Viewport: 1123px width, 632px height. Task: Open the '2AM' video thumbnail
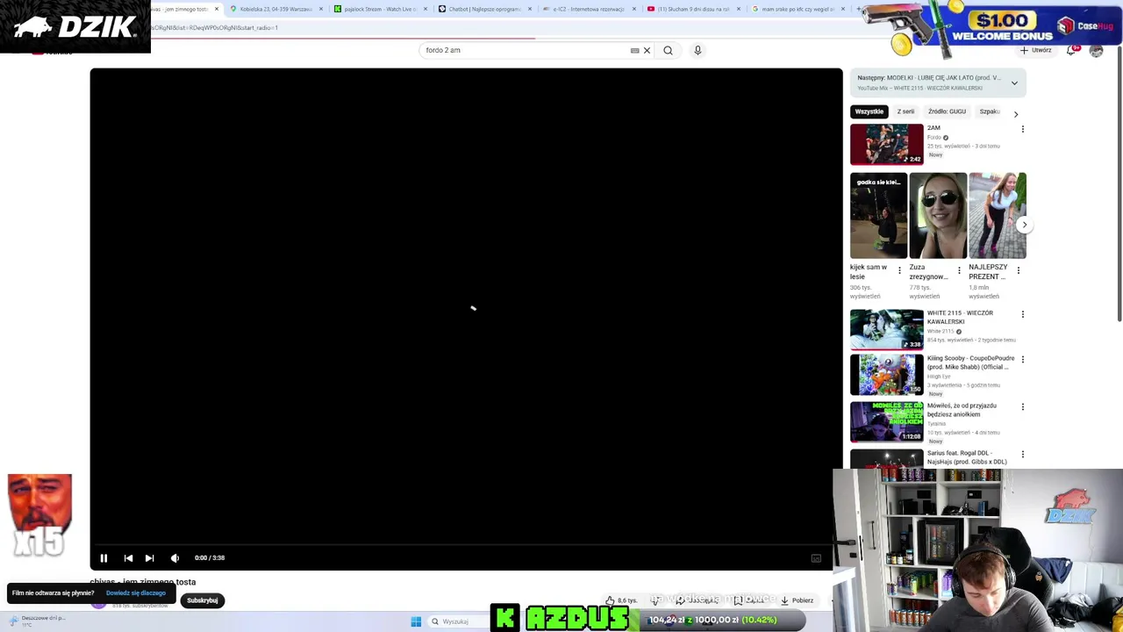pyautogui.click(x=886, y=144)
